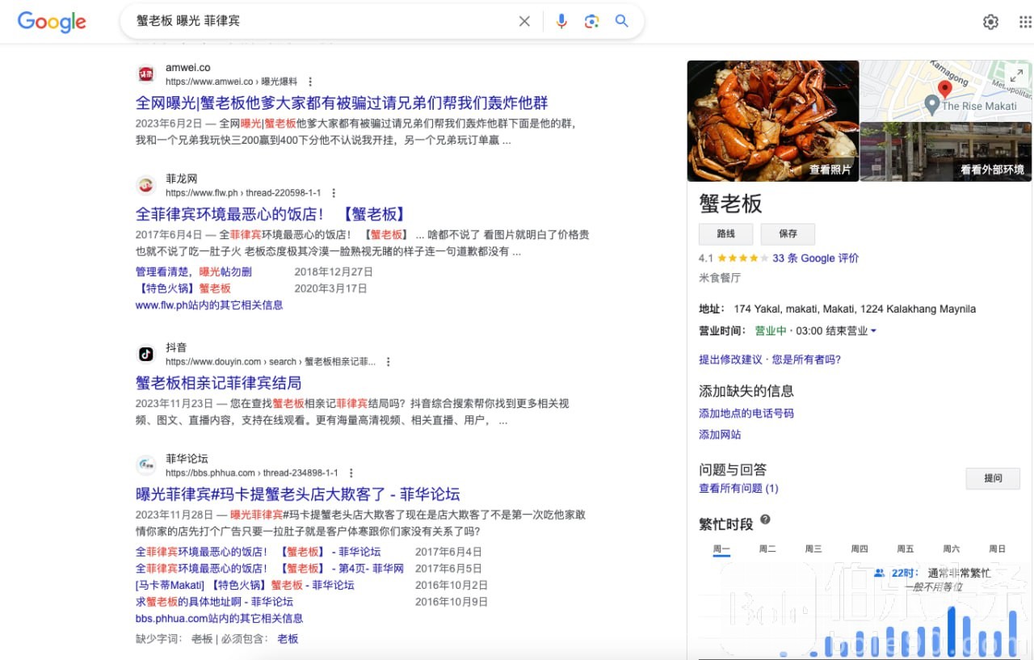Click the 必须包含 老板 link
The image size is (1034, 660).
288,639
